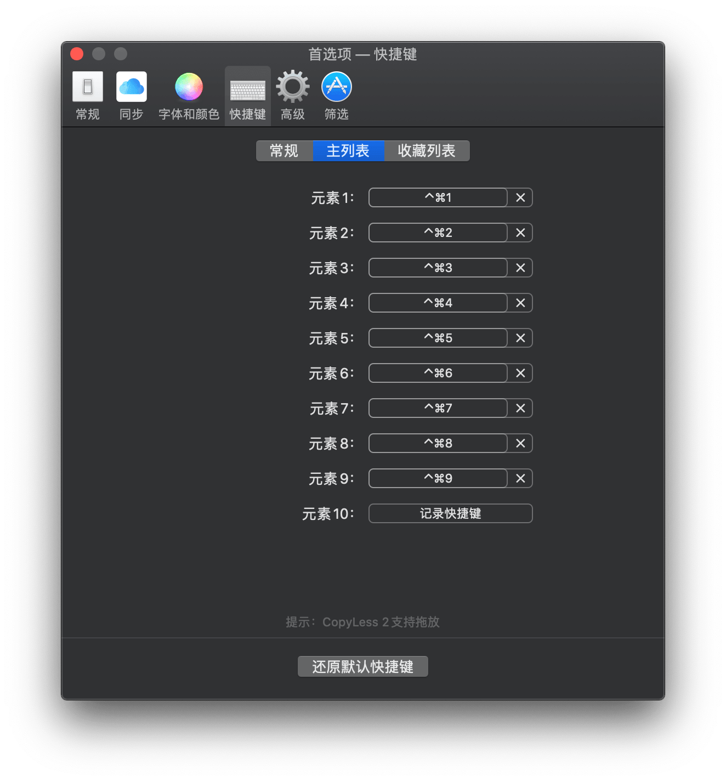Viewport: 726px width, 781px height.
Task: Change the 元素 8 shortcut field
Action: [438, 443]
